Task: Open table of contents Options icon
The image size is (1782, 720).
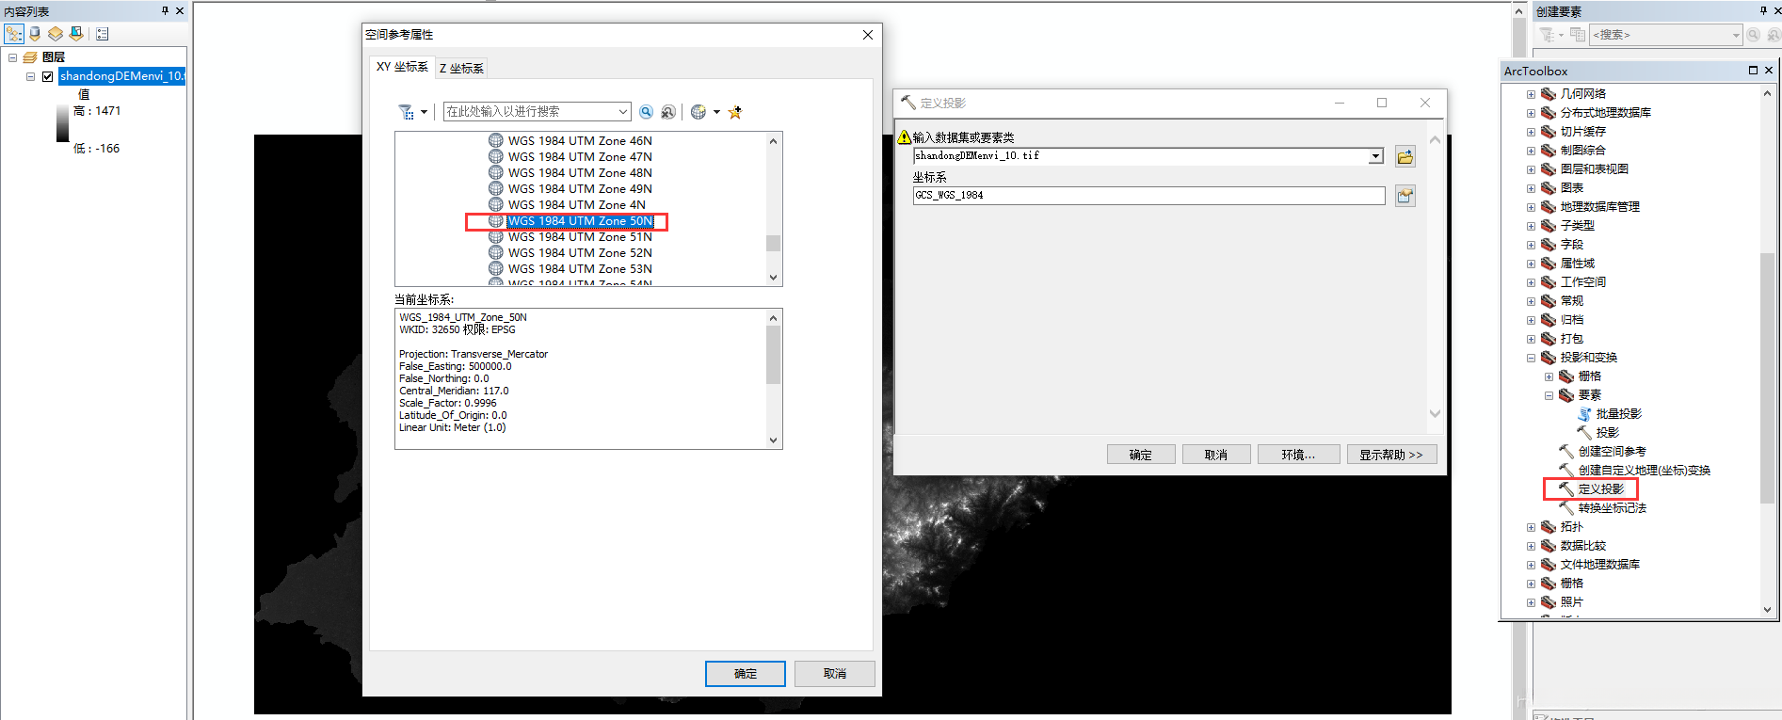Action: click(103, 34)
